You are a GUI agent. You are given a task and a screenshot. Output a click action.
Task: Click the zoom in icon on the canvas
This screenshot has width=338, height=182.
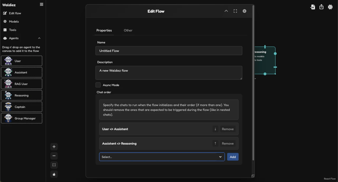(54, 146)
